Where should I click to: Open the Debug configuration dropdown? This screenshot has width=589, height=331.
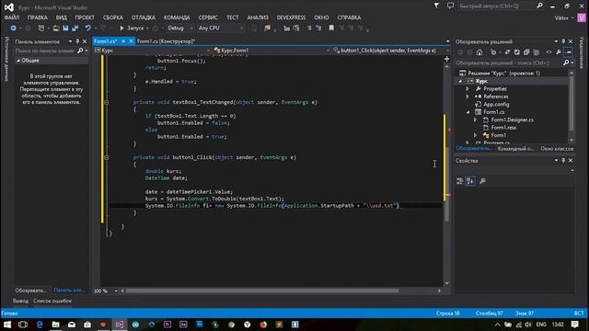pyautogui.click(x=180, y=29)
